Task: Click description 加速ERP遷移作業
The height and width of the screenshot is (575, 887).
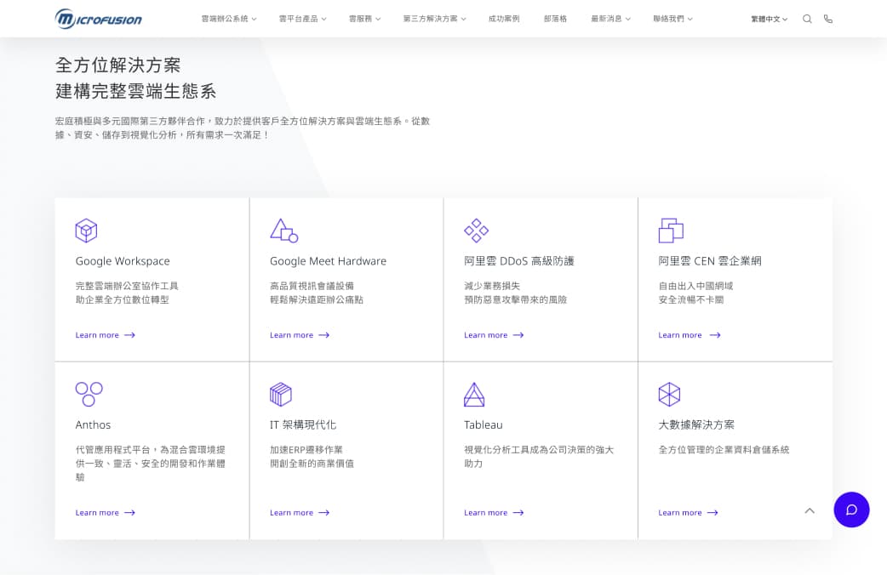Action: (x=306, y=450)
